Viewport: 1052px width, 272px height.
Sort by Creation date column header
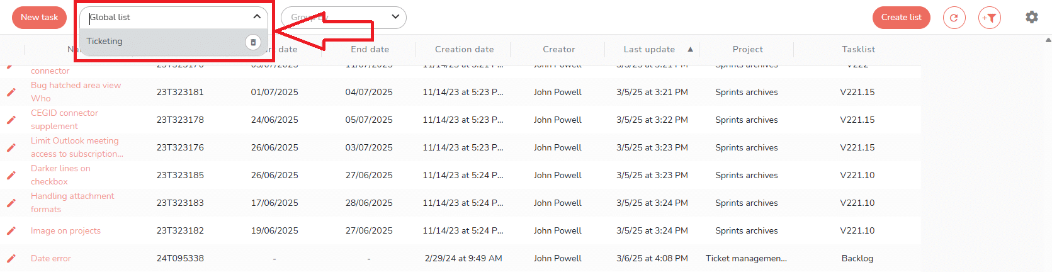pyautogui.click(x=464, y=49)
